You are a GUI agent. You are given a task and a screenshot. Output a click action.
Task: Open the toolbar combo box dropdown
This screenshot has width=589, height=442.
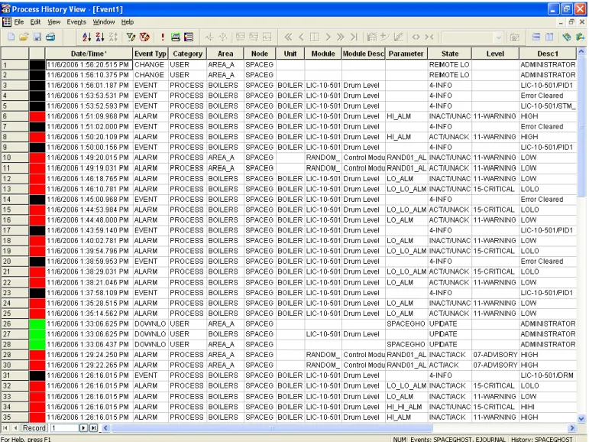(x=498, y=37)
